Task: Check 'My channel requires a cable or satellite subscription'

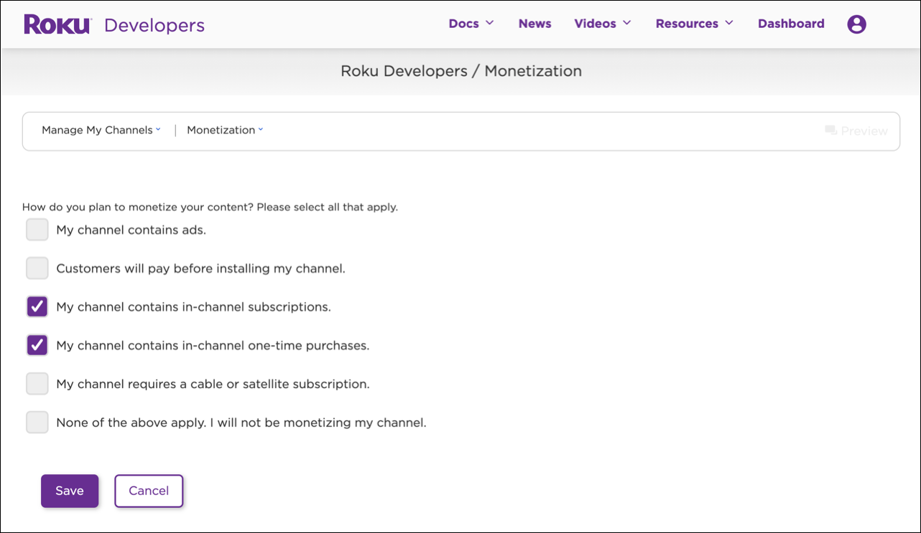Action: click(37, 384)
